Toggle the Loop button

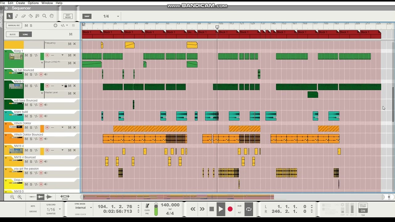coord(249,209)
